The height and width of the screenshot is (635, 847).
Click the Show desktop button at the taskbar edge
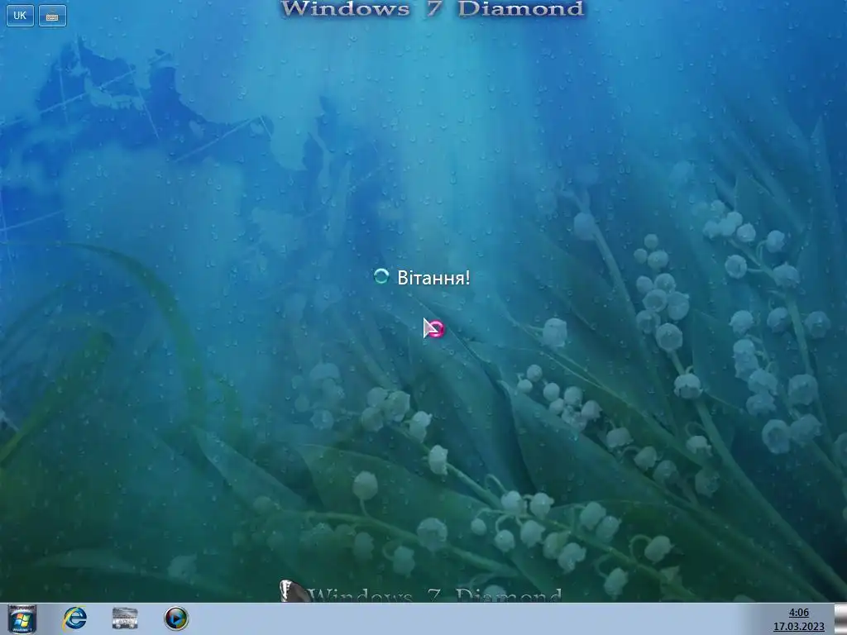click(840, 618)
